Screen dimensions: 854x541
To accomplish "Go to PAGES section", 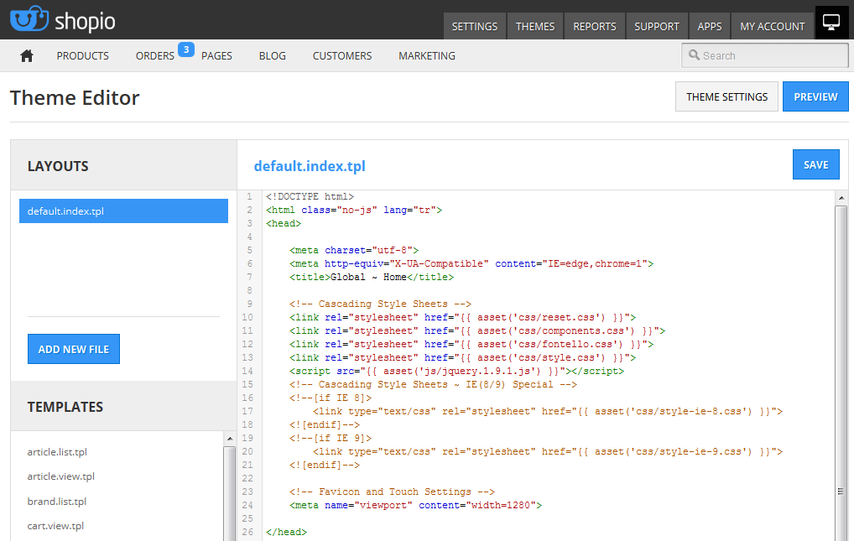I will tap(216, 55).
